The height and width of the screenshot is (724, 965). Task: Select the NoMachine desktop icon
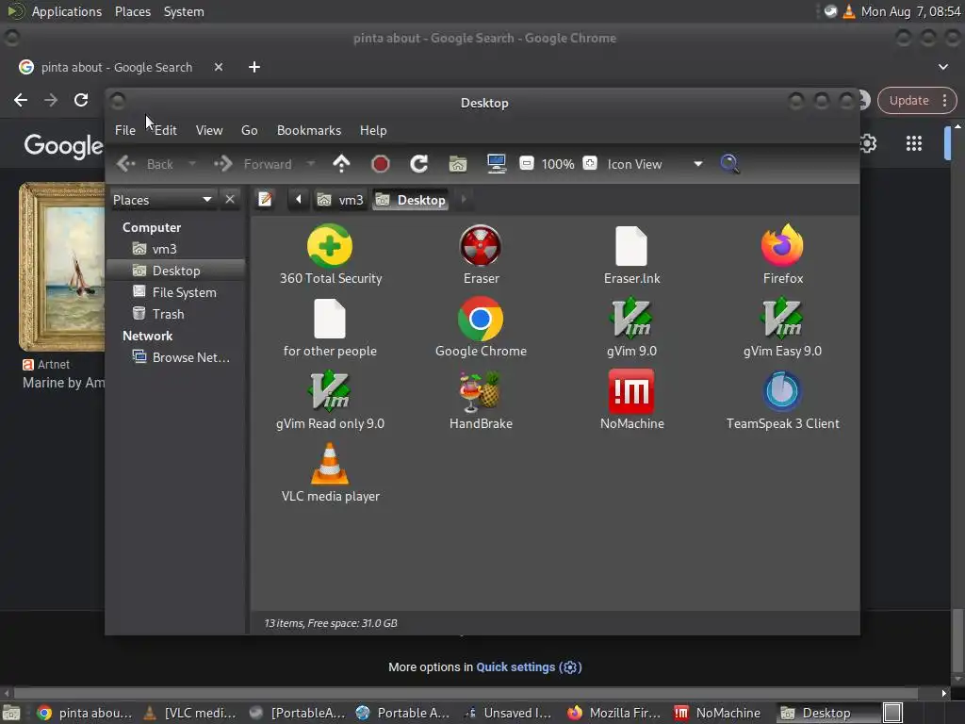click(x=631, y=391)
